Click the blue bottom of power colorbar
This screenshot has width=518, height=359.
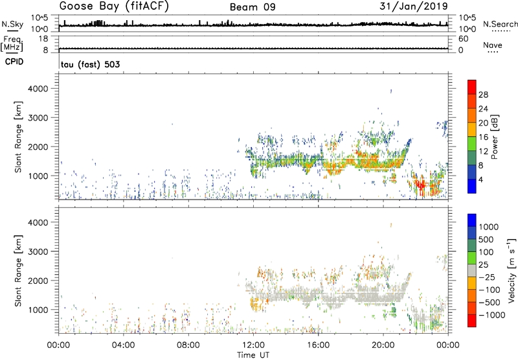472,186
